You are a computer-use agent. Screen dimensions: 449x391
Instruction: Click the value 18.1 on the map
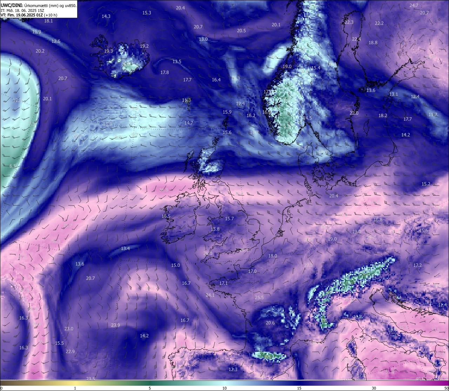(48, 21)
